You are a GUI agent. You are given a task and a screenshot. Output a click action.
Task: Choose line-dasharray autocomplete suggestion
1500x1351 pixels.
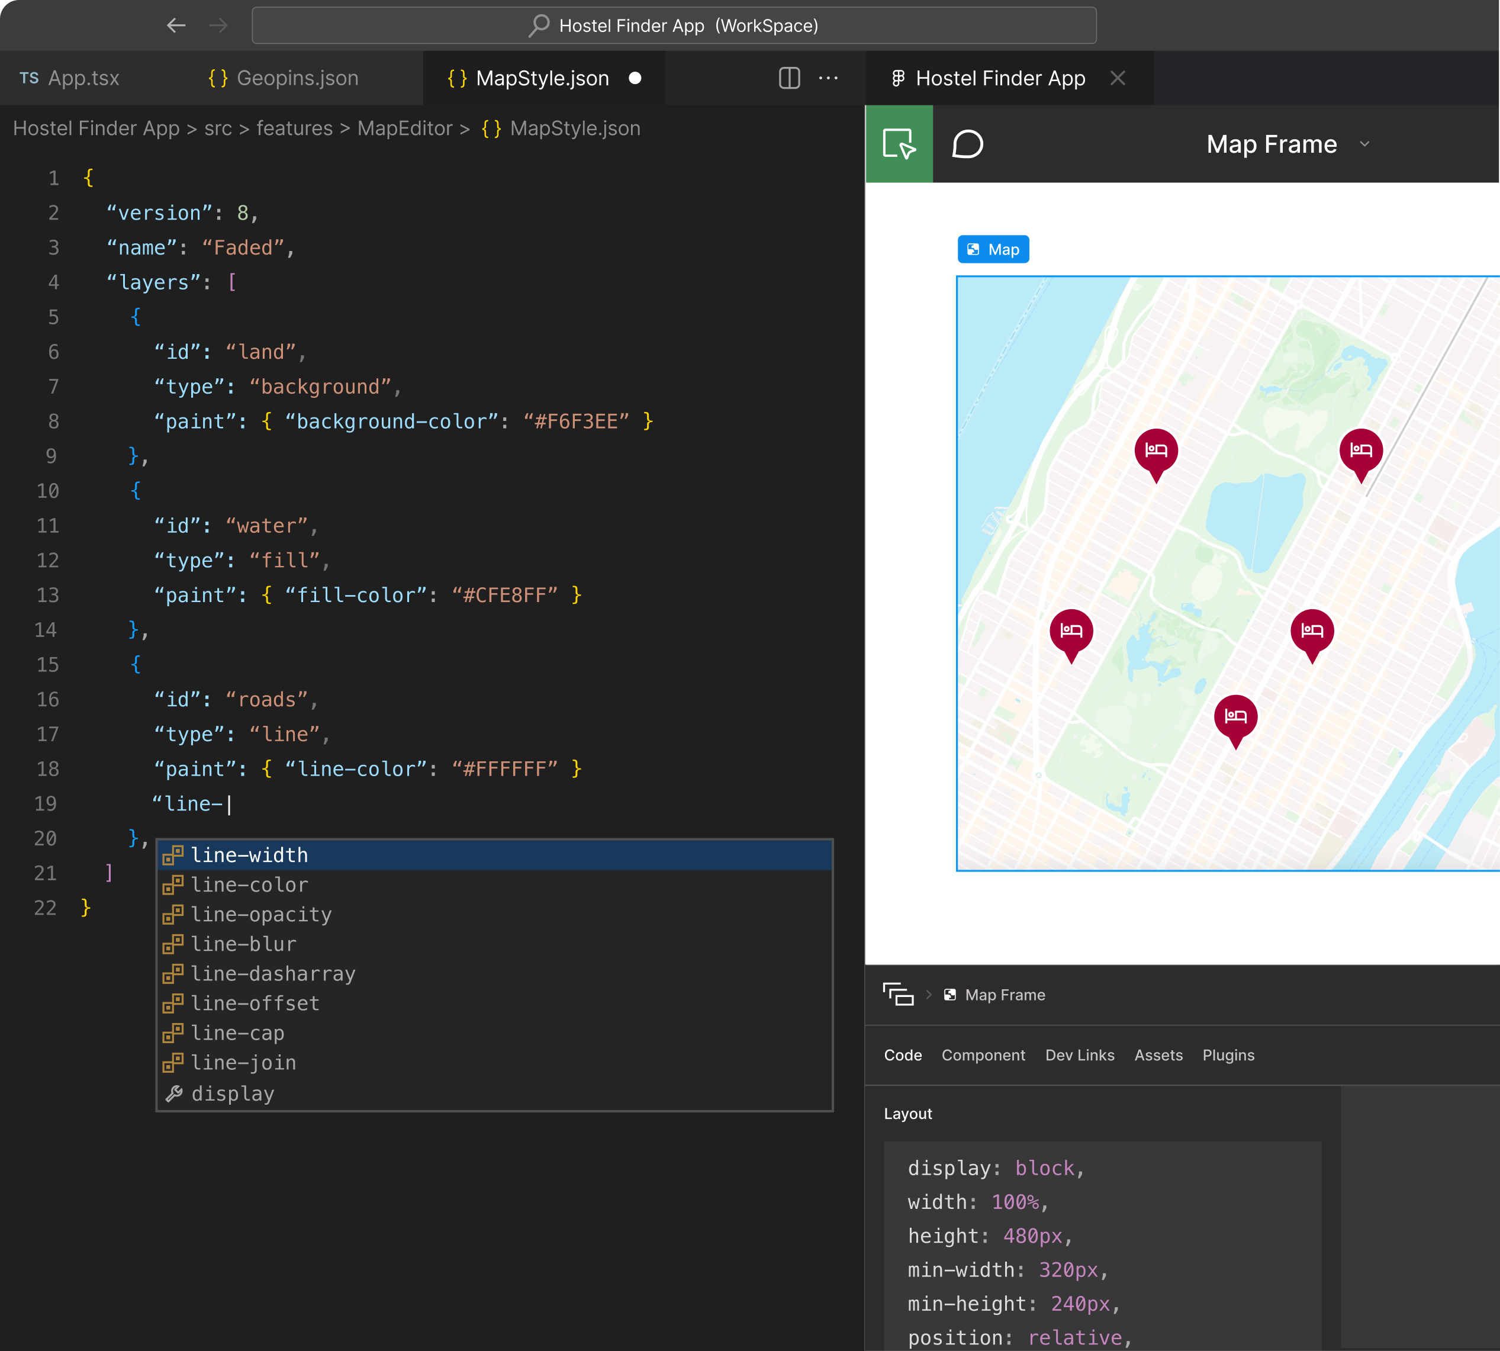(x=272, y=974)
